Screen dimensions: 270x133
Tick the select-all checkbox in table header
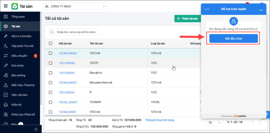[50, 43]
